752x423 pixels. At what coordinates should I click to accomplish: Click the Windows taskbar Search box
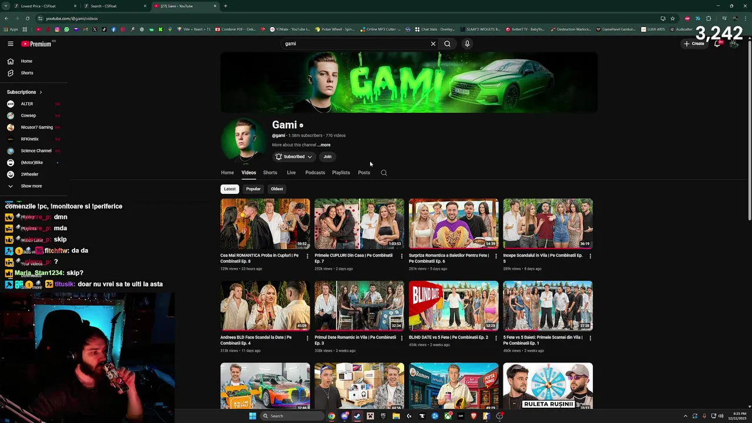pos(292,416)
